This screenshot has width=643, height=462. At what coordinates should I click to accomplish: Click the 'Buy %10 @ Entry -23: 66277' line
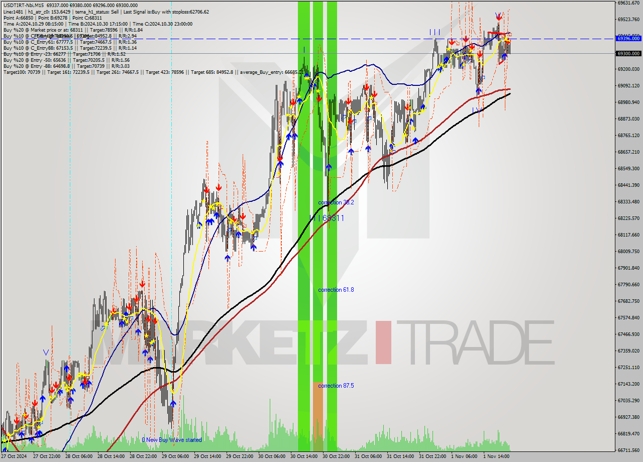coord(64,54)
